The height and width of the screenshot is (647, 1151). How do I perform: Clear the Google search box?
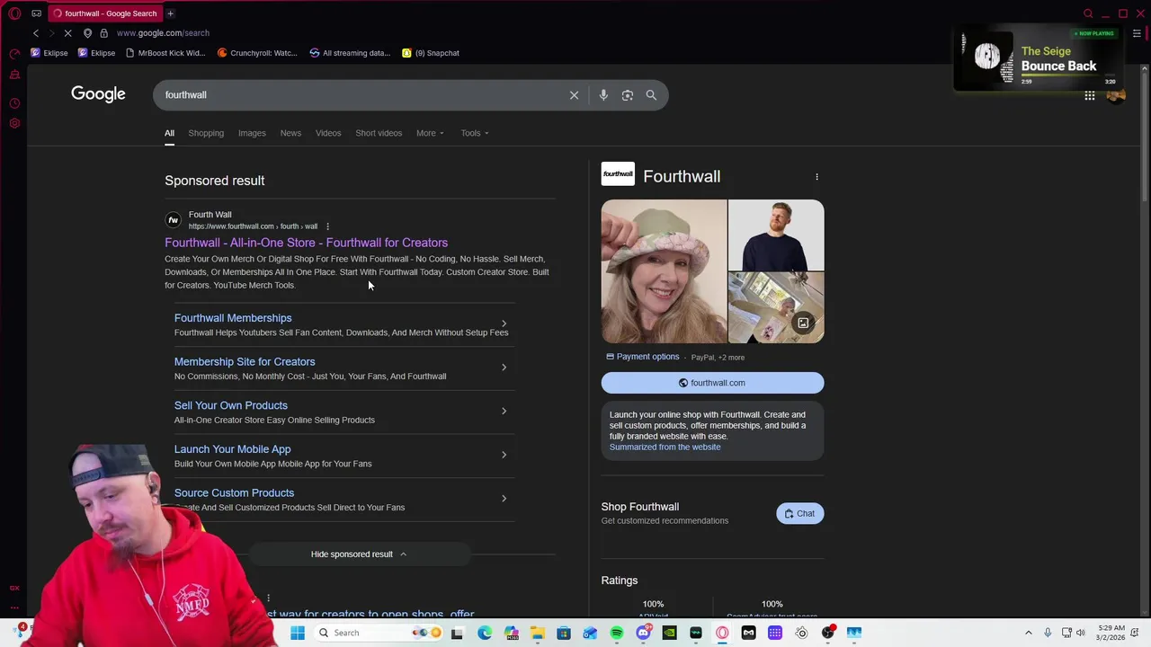tap(574, 95)
